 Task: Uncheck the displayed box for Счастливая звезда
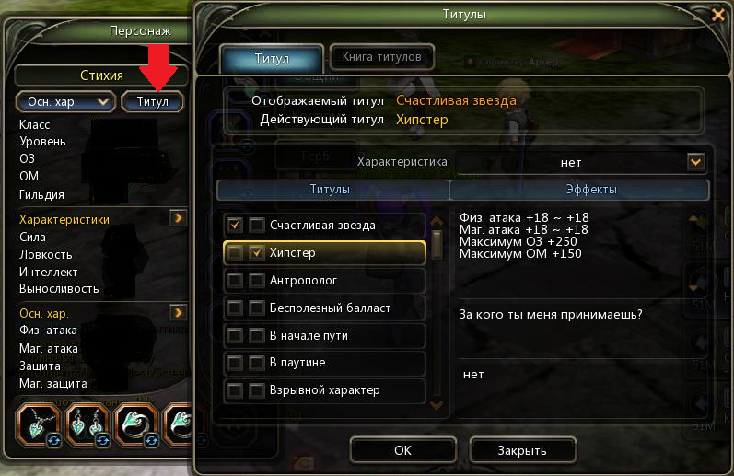tap(235, 226)
